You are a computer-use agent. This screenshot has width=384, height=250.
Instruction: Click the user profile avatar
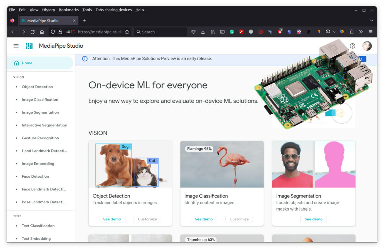[x=367, y=46]
